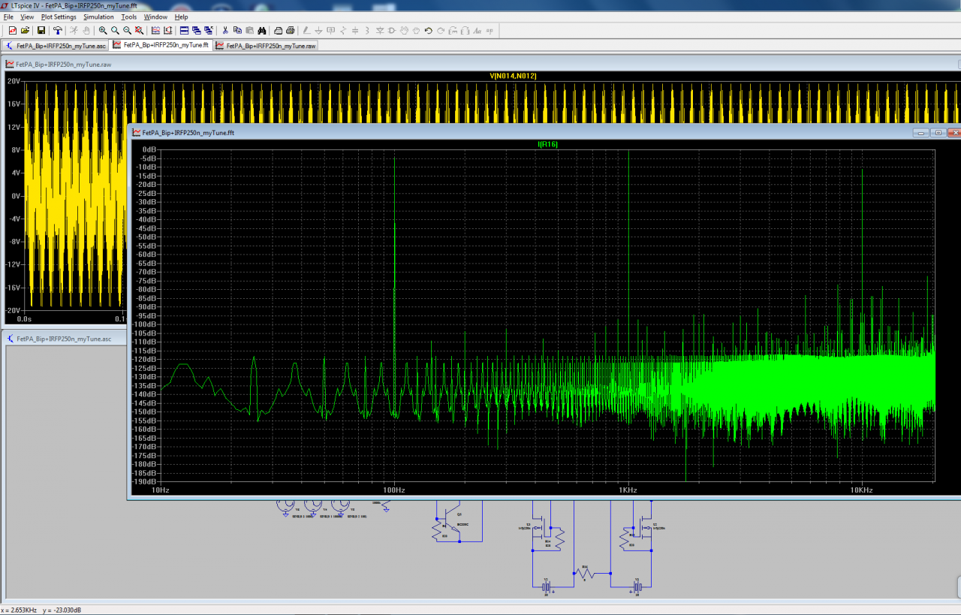Screen dimensions: 961x615
Task: Click the Tile Windows toolbar icon
Action: (184, 31)
